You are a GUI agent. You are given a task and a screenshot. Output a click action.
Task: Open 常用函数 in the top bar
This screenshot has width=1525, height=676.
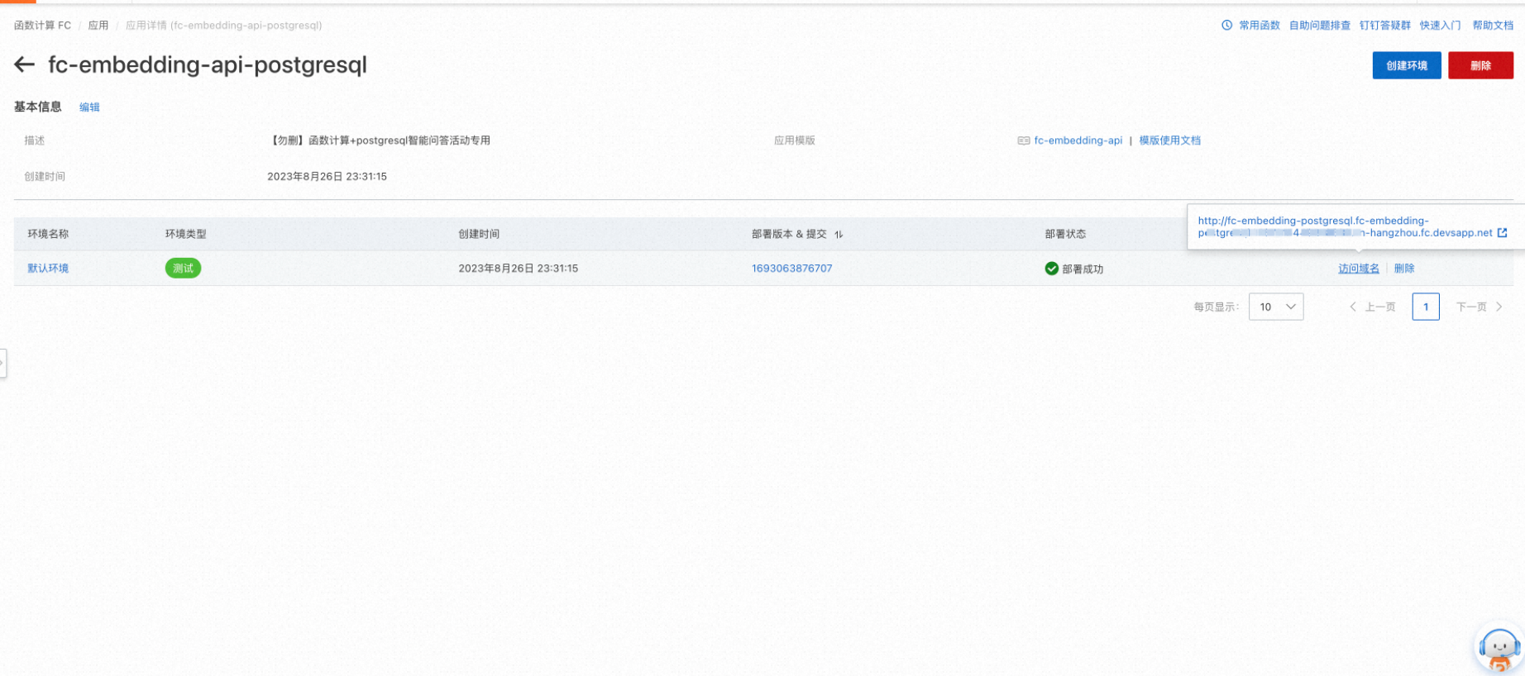pyautogui.click(x=1259, y=26)
